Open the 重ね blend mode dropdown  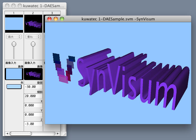click(x=33, y=37)
